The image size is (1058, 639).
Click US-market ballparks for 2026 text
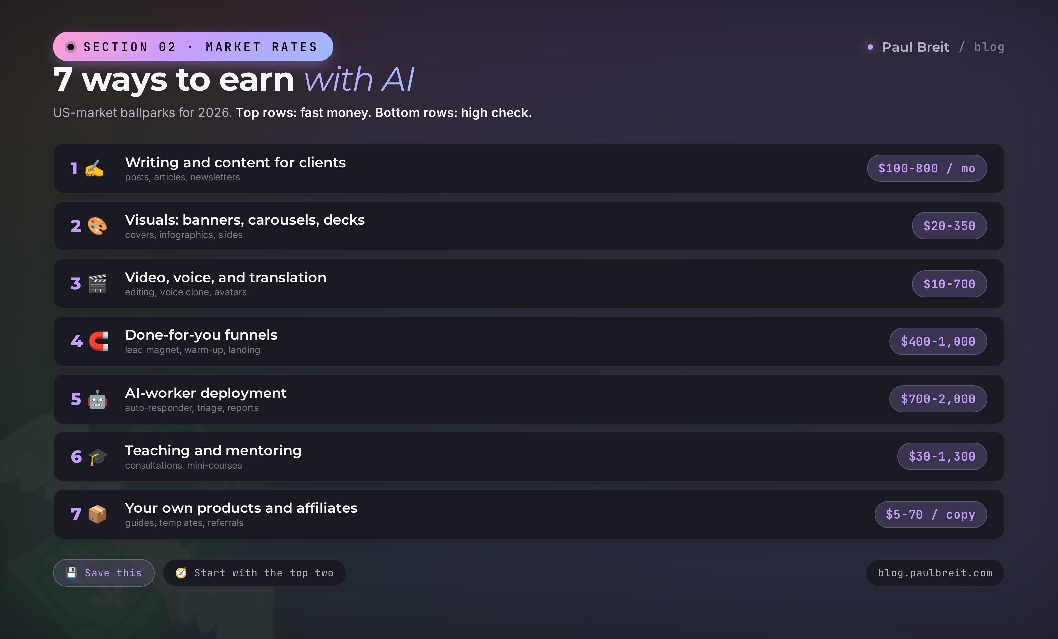[x=142, y=112]
